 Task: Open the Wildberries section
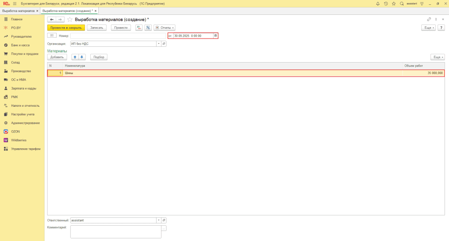[18, 140]
